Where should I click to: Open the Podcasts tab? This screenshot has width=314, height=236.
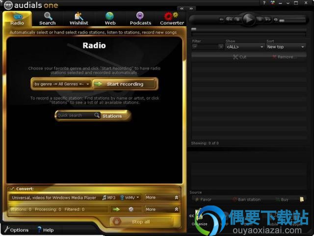(140, 19)
